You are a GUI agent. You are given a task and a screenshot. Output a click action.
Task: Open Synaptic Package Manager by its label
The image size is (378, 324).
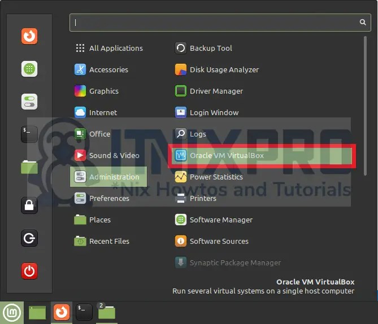[235, 262]
